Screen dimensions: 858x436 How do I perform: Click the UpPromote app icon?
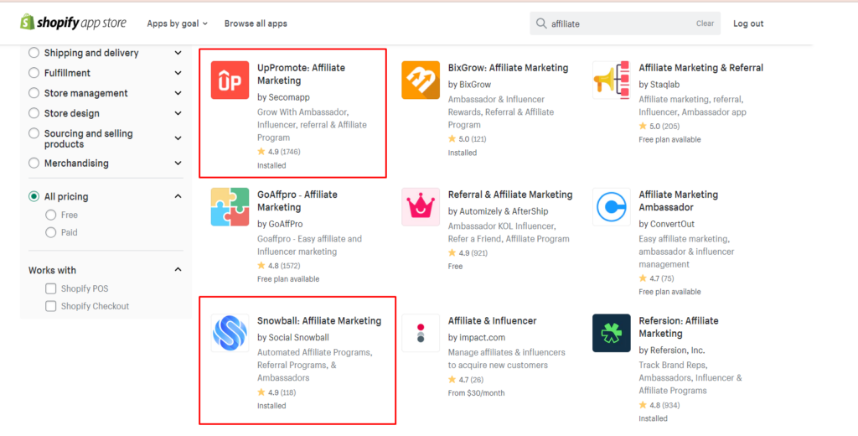pyautogui.click(x=230, y=80)
